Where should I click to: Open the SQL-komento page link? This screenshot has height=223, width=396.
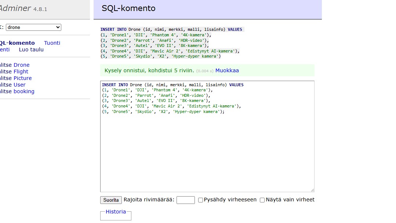pyautogui.click(x=17, y=43)
